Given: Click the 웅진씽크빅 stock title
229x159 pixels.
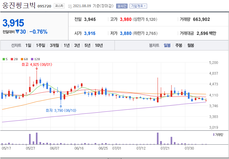Looking at the screenshot, I should [x=19, y=5].
